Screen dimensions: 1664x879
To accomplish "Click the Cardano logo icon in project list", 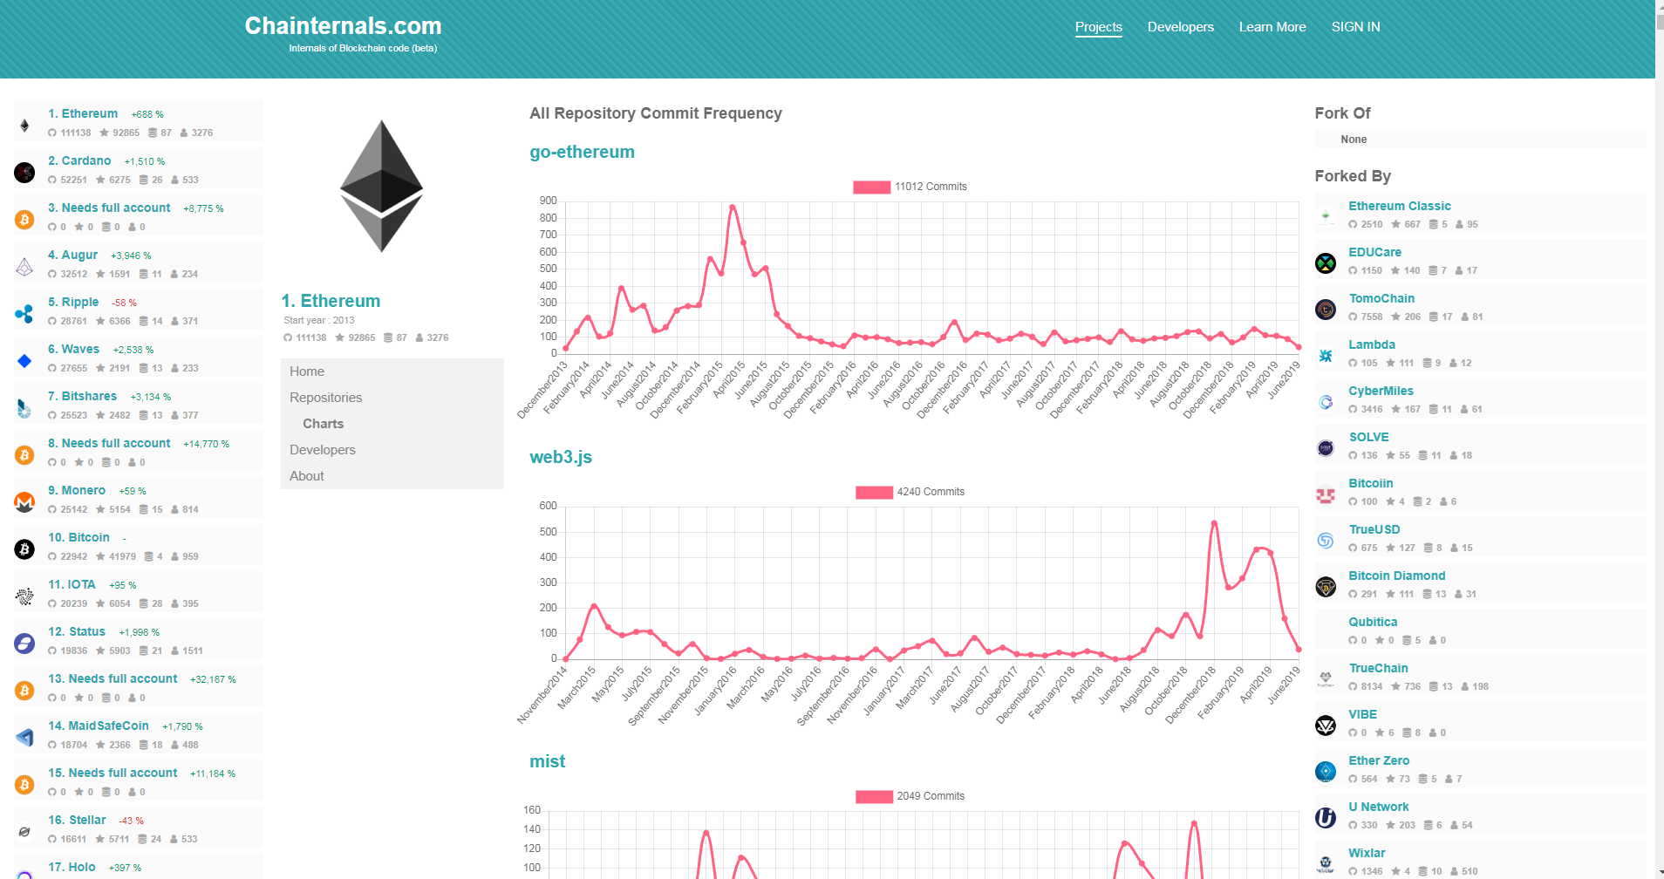I will pos(24,173).
